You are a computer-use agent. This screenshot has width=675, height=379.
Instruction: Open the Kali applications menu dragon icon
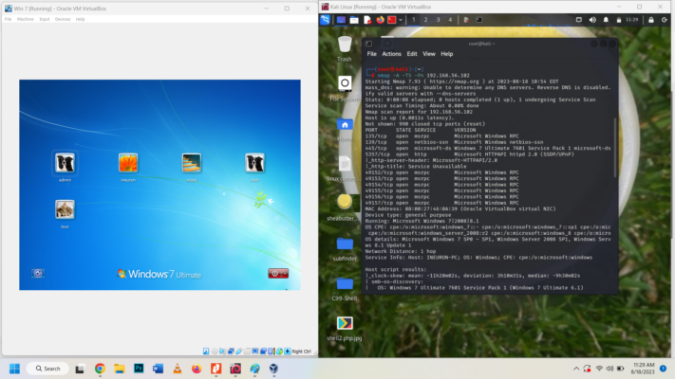325,20
